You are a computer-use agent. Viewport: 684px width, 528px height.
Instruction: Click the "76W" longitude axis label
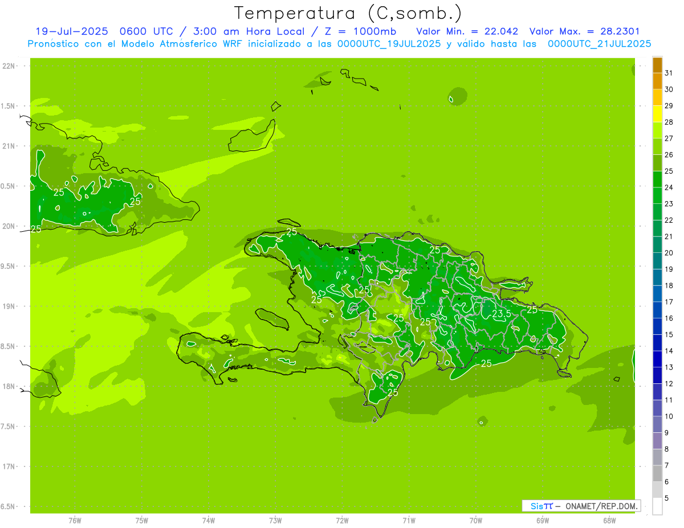click(75, 521)
